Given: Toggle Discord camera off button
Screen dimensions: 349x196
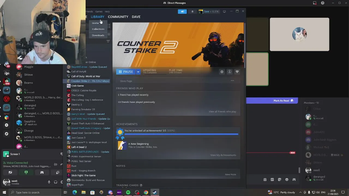Looking at the screenshot, I should click(10, 172).
